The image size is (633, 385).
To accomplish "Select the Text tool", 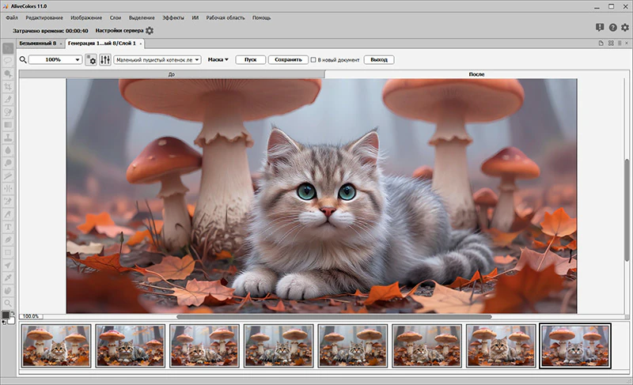I will click(x=8, y=227).
